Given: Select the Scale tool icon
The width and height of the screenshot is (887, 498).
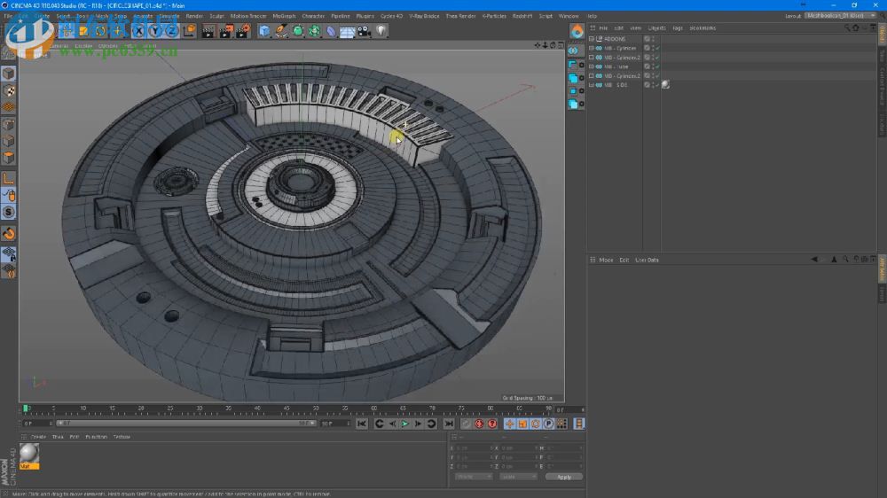Looking at the screenshot, I should pos(83,31).
